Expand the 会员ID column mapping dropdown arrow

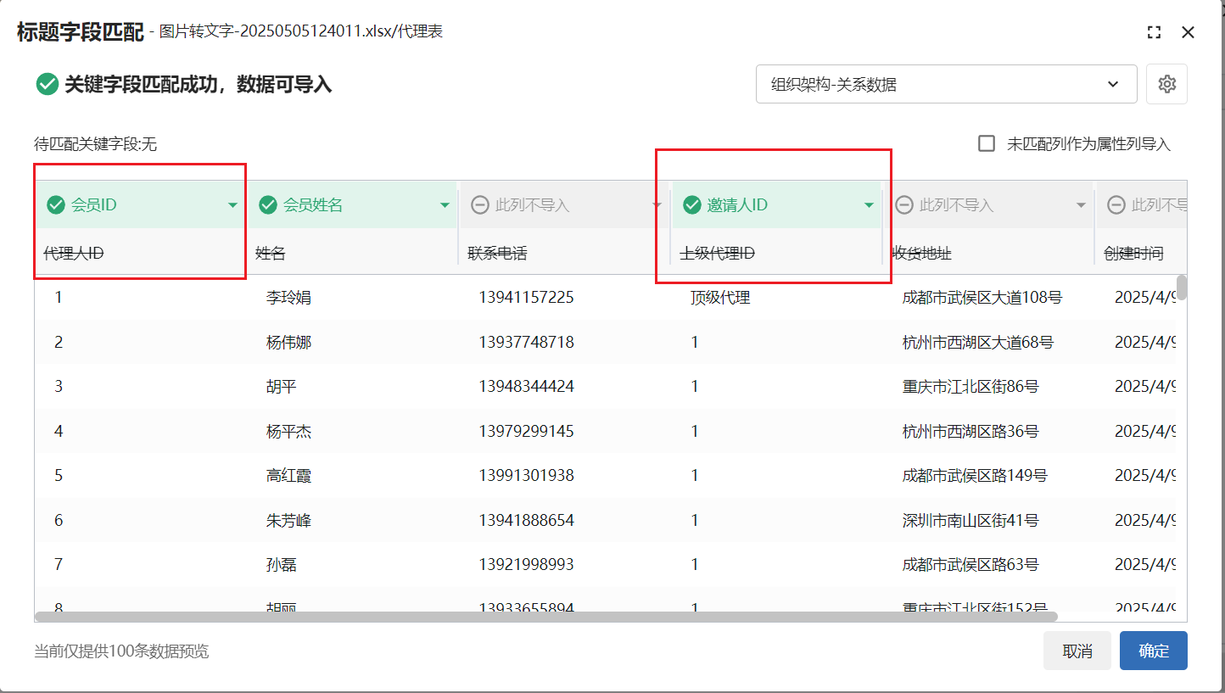232,205
